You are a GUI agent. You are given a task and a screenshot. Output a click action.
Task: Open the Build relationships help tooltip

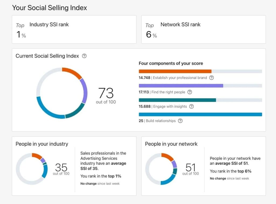180,121
